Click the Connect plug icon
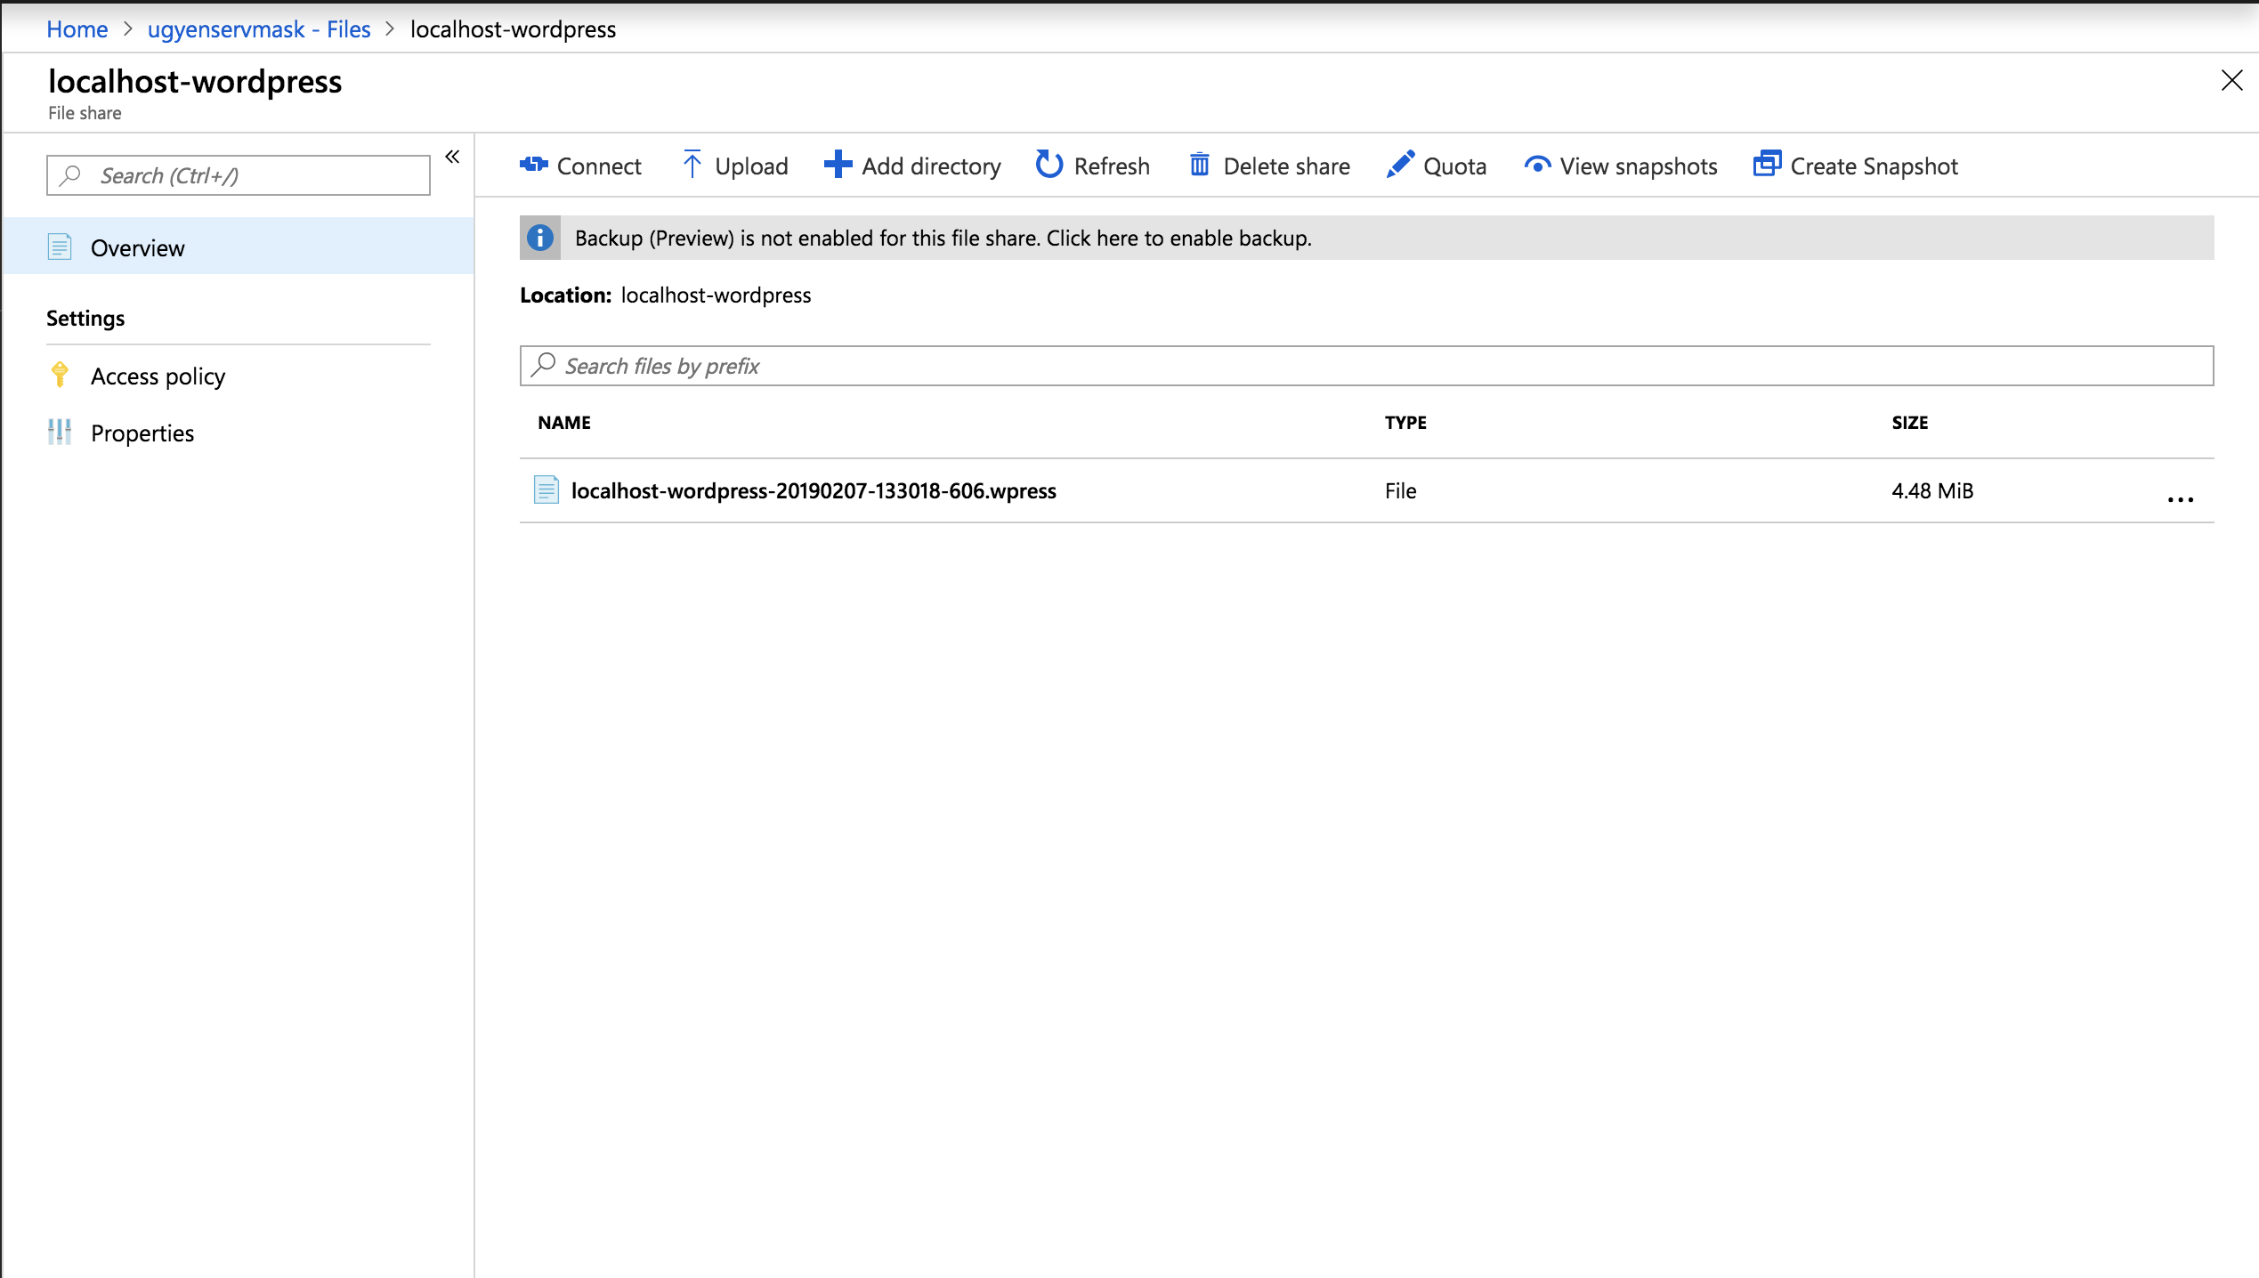Screen dimensions: 2259x1278 coord(534,165)
